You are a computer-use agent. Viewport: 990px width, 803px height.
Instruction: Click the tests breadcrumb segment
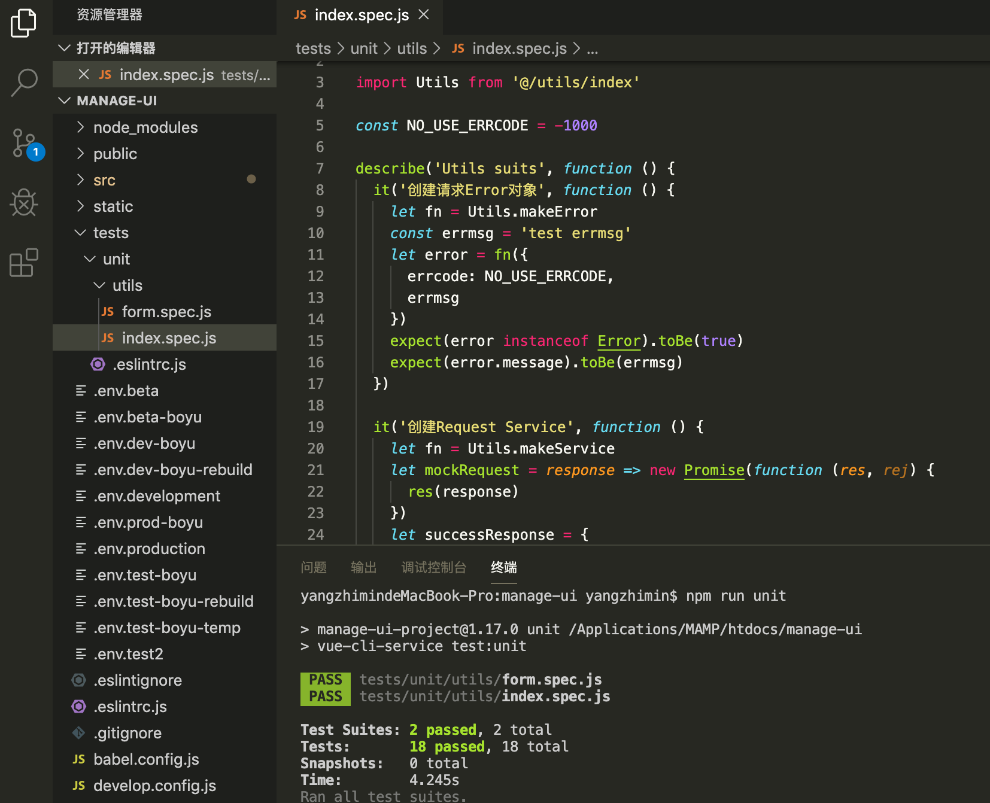point(313,48)
